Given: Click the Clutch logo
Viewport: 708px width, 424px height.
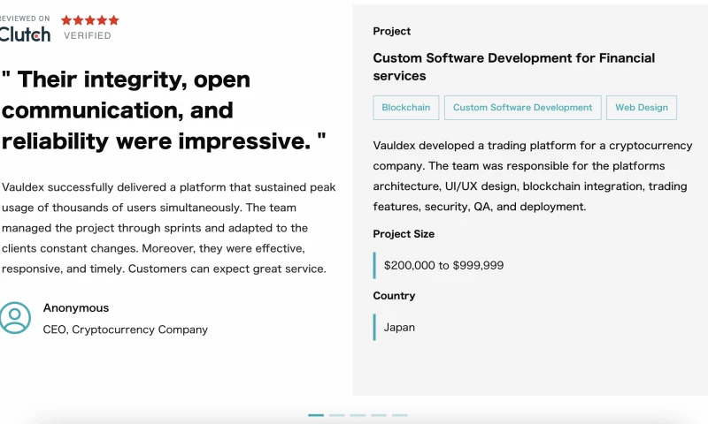Looking at the screenshot, I should click(x=25, y=34).
